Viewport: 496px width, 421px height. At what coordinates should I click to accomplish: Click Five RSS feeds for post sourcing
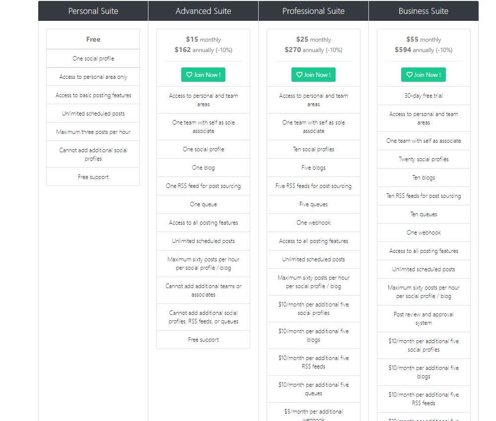(313, 186)
